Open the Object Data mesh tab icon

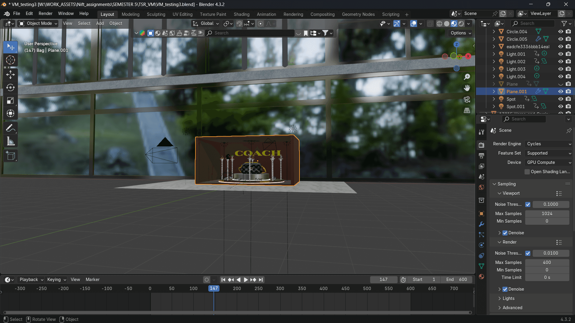click(481, 266)
